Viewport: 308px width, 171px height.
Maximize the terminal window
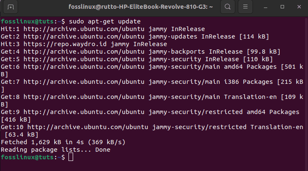pos(282,7)
